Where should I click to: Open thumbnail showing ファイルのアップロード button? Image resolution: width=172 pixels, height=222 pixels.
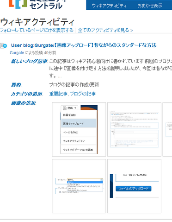[x=134, y=186]
